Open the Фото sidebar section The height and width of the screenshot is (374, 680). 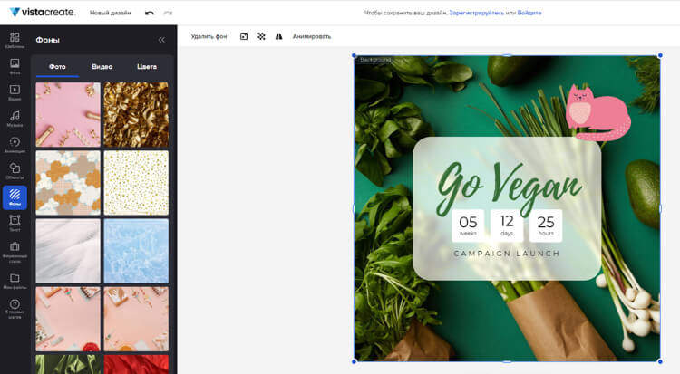tap(15, 66)
